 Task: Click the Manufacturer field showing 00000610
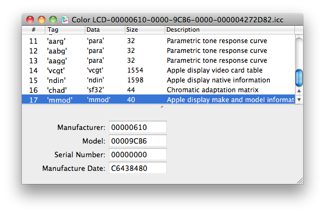(x=138, y=127)
